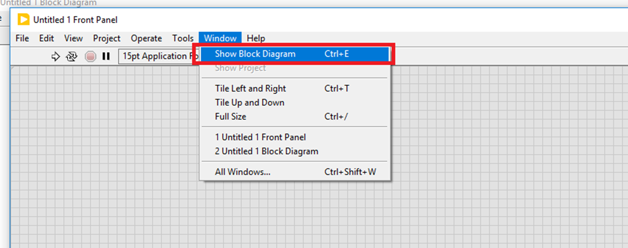Screen dimensions: 628x248
Task: Click the Run arrow icon
Action: pos(55,57)
